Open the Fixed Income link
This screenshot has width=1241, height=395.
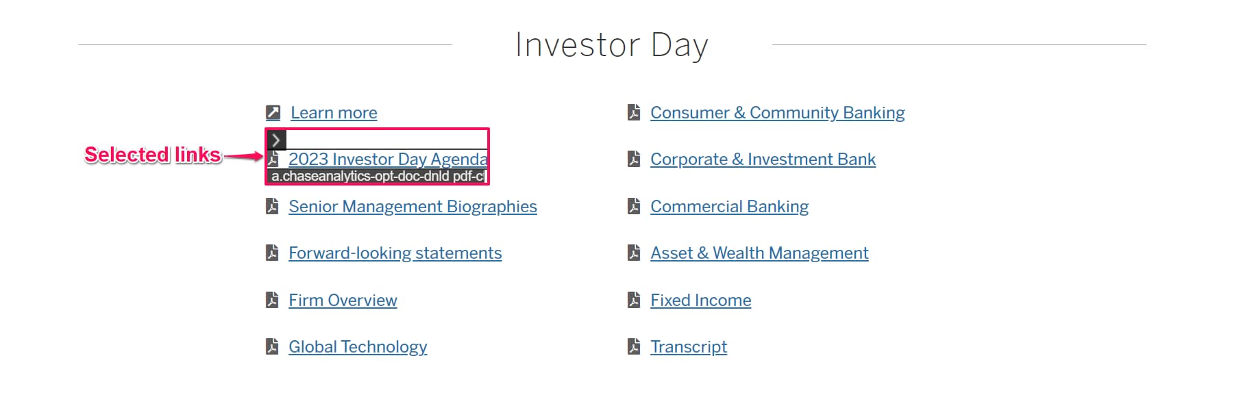(x=700, y=301)
